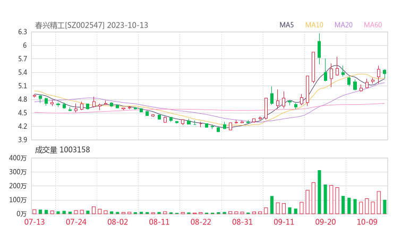Select the 成交量 1003158 volume label
This screenshot has height=234, width=393.
point(62,150)
